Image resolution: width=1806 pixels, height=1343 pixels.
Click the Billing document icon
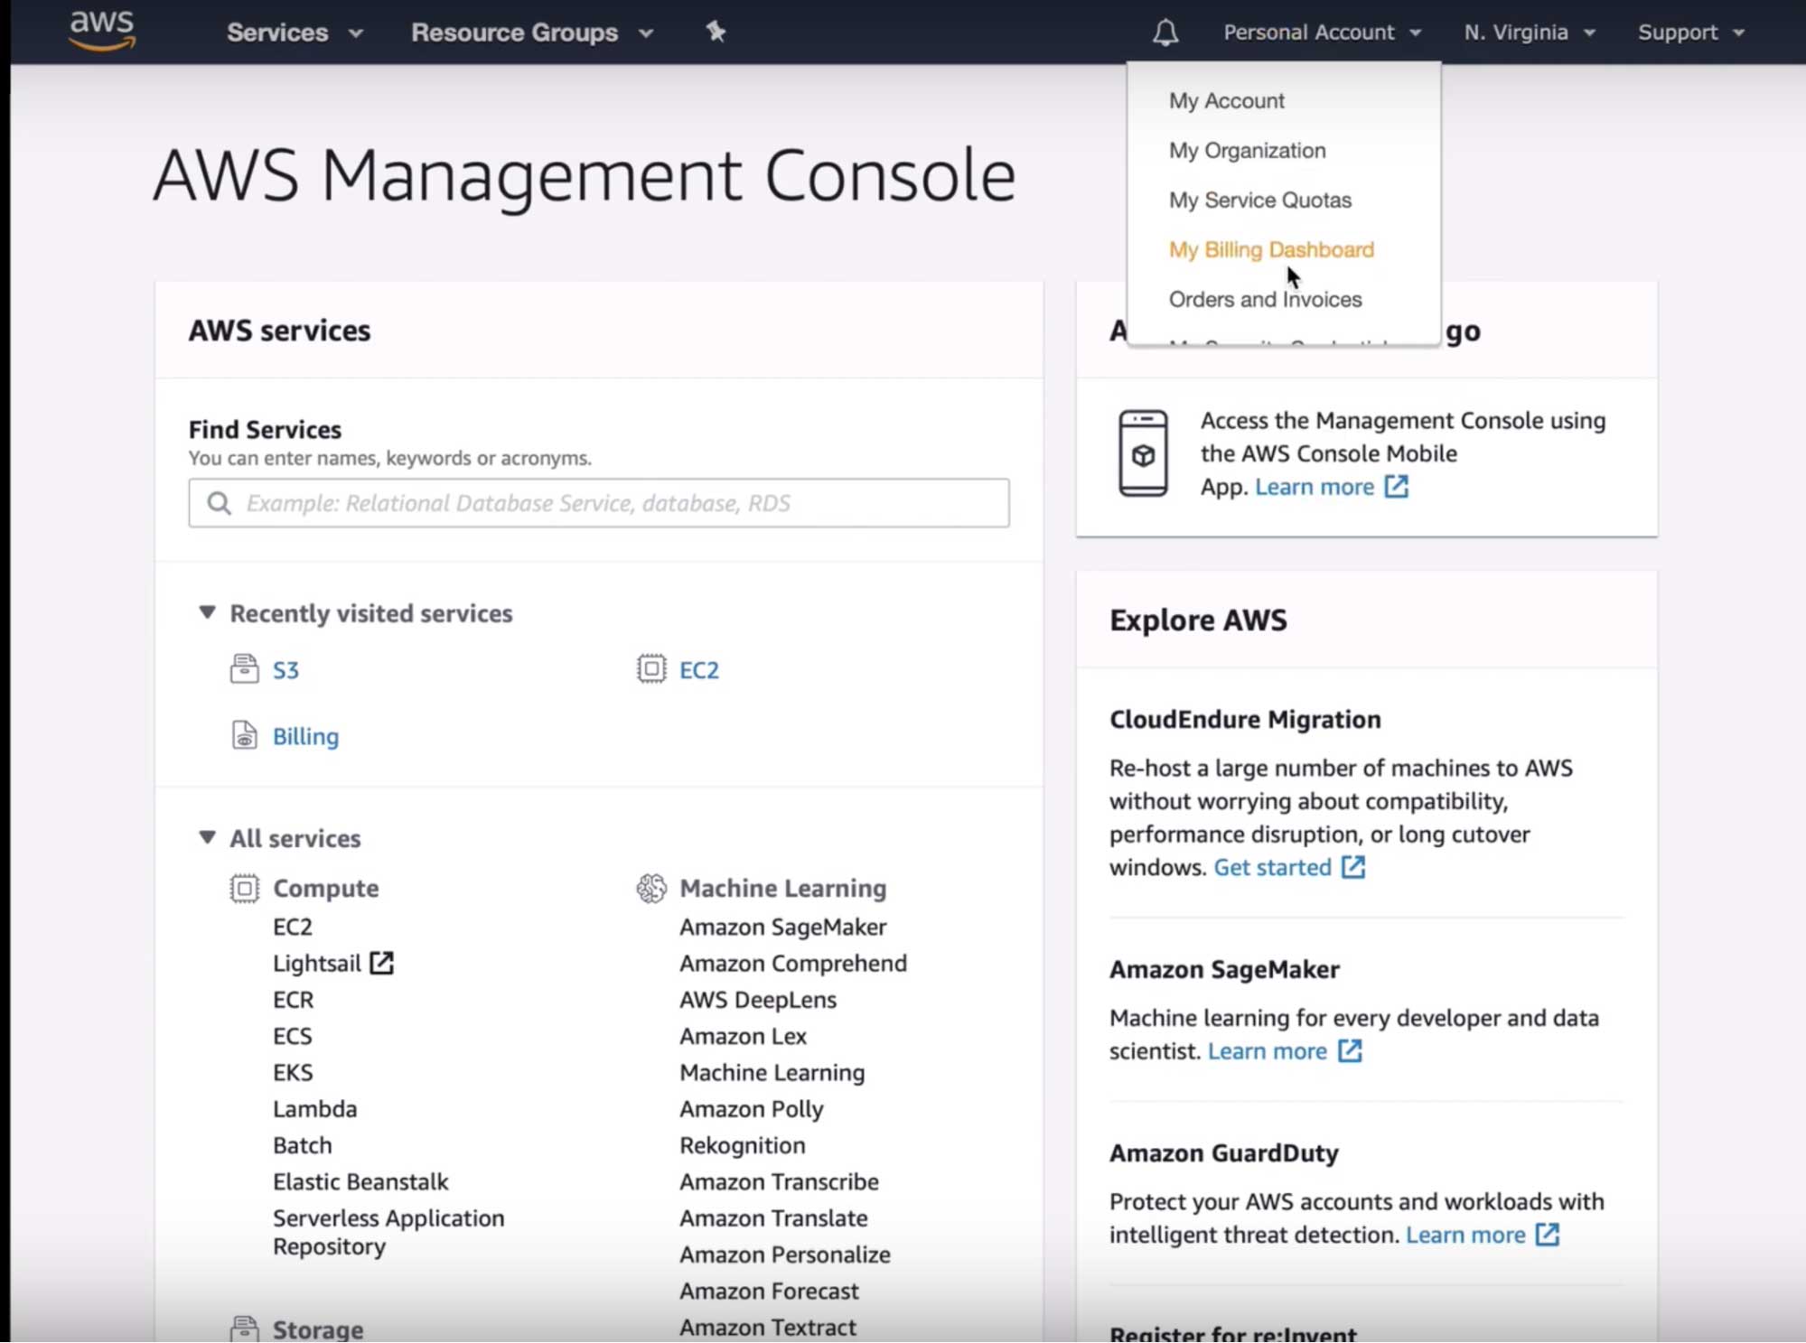point(244,735)
